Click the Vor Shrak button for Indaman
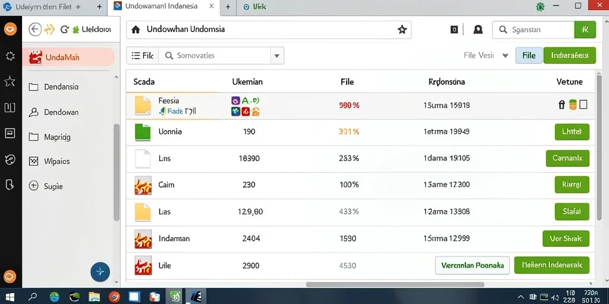Screen dimensions: 609x304 coord(566,239)
